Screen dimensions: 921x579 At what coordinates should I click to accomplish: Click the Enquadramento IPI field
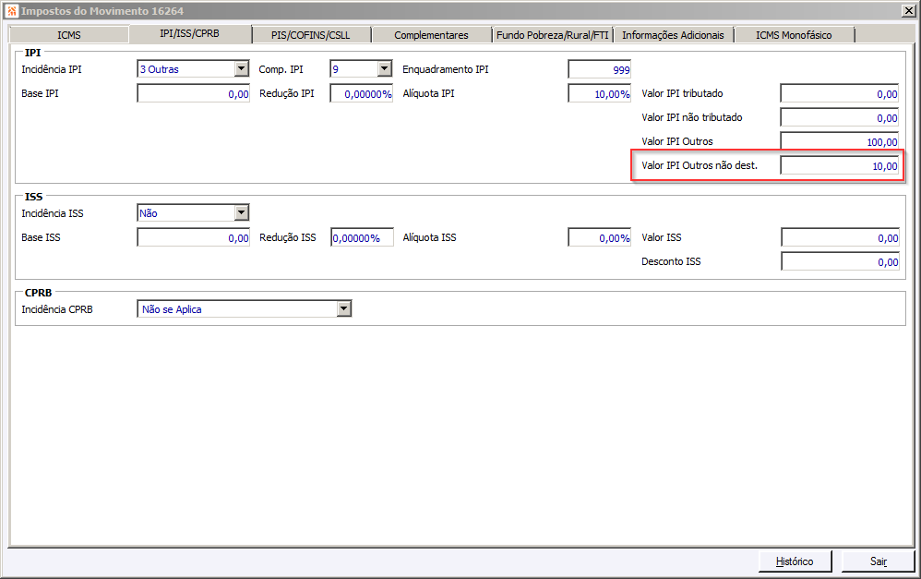(x=599, y=68)
